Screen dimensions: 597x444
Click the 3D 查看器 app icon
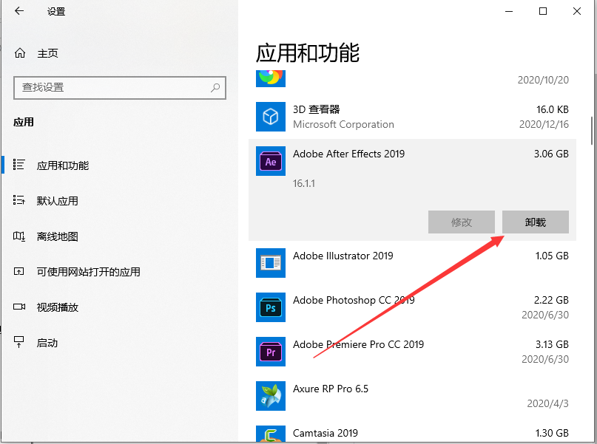270,116
